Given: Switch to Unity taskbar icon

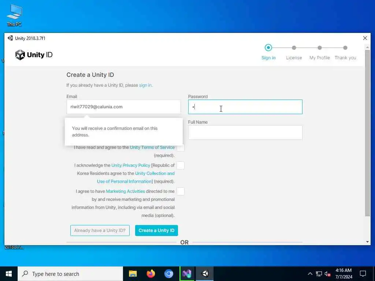Looking at the screenshot, I should 205,274.
